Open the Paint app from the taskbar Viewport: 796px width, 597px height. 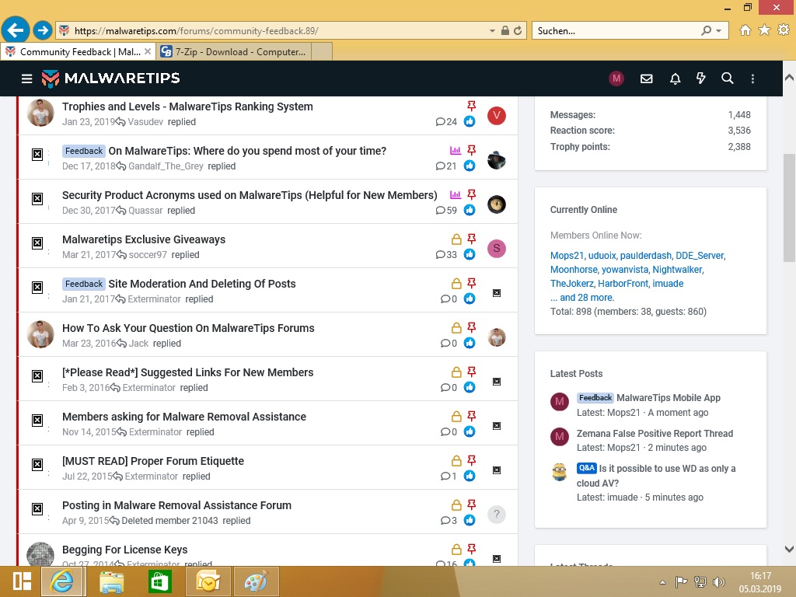point(255,581)
